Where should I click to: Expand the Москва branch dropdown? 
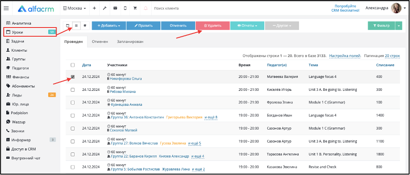click(75, 8)
